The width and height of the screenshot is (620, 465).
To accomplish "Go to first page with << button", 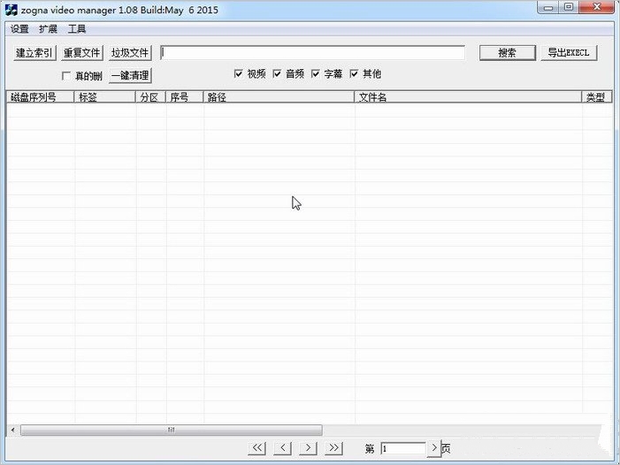I will 257,448.
